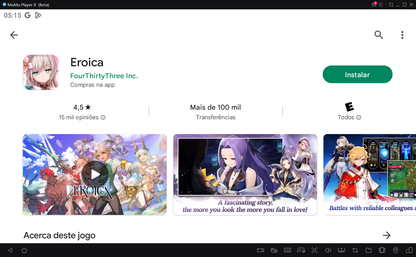
Task: Set virtual GPS location
Action: pos(395,250)
